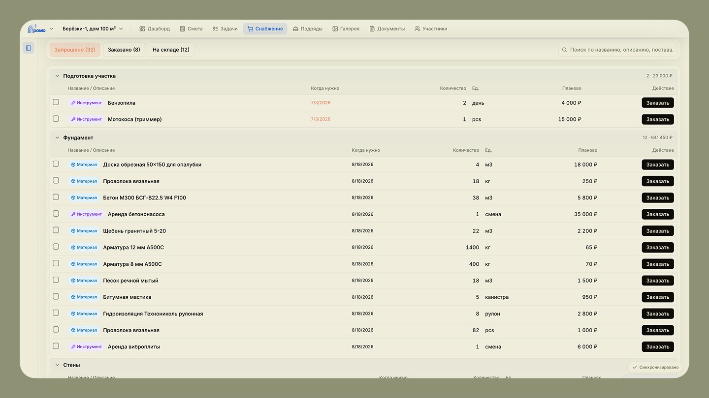The width and height of the screenshot is (709, 398).
Task: Click the Ровно logo icon
Action: pos(36,28)
